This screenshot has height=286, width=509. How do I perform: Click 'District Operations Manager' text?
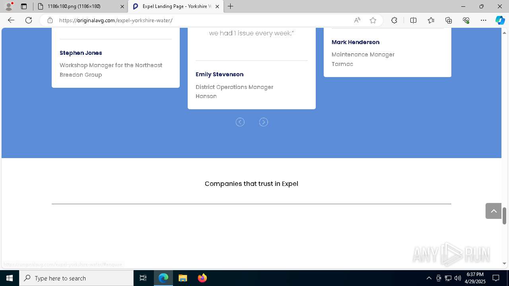coord(234,87)
